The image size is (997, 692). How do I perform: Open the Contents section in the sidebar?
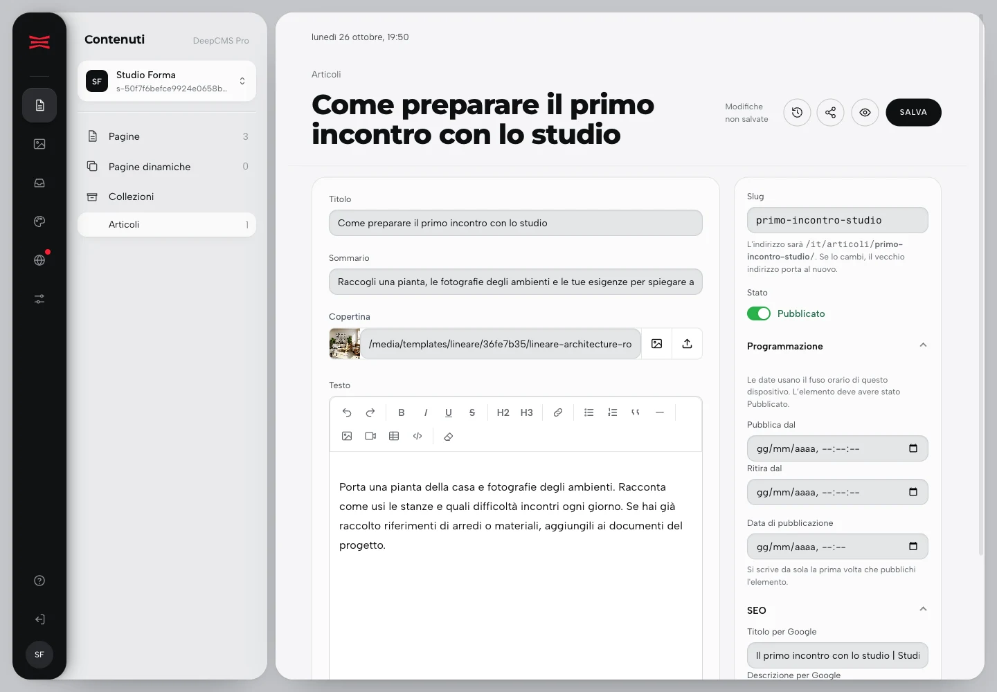(x=39, y=105)
